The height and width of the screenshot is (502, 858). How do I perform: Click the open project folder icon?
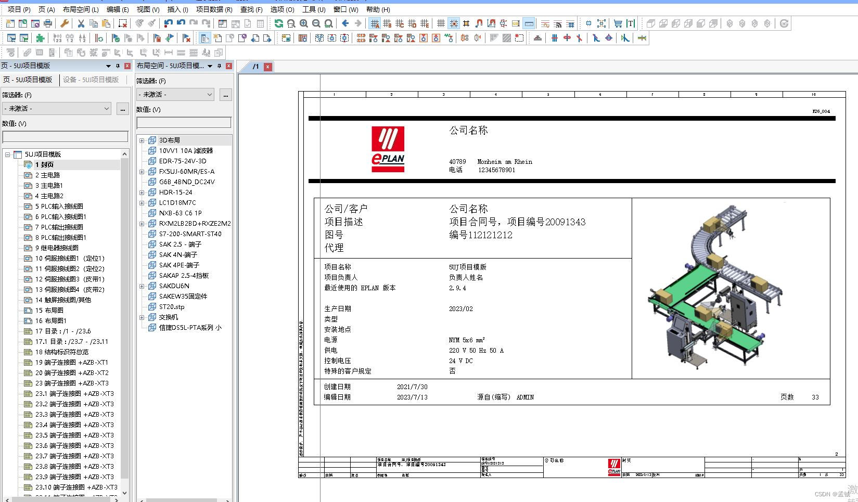tap(22, 23)
